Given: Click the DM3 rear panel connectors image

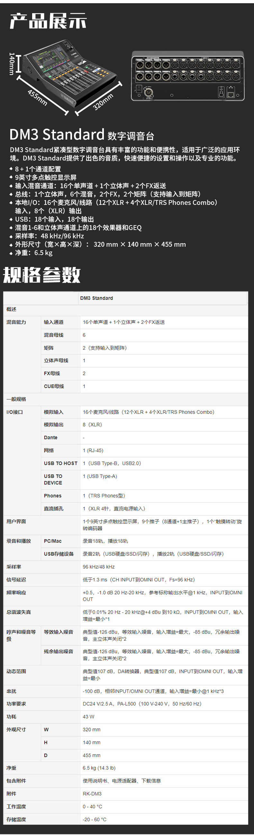Looking at the screenshot, I should 187,76.
